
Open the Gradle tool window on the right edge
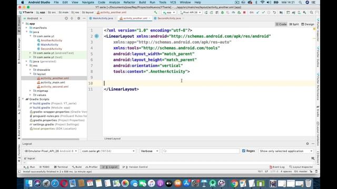point(318,111)
